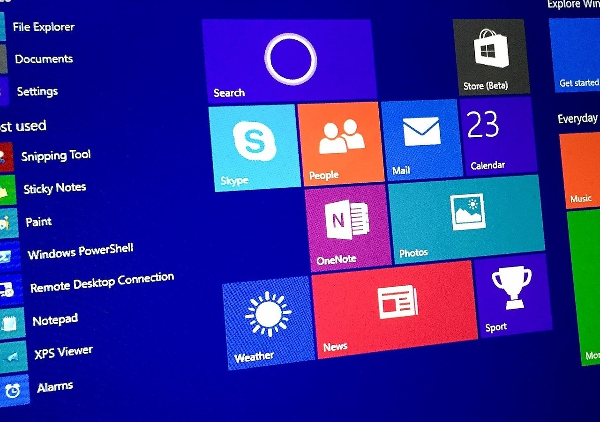The width and height of the screenshot is (600, 422).
Task: Open the Weather tile
Action: coord(268,322)
